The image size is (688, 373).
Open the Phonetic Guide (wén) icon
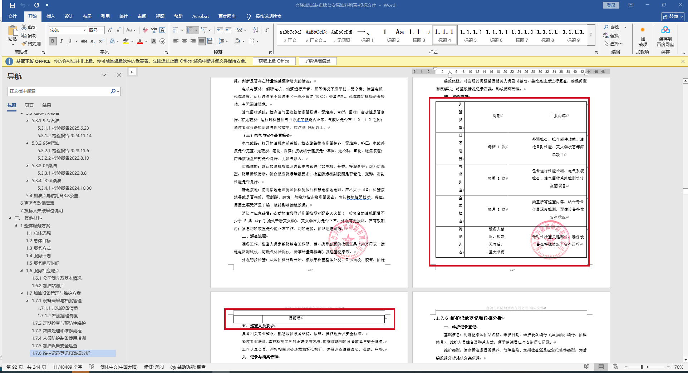154,30
